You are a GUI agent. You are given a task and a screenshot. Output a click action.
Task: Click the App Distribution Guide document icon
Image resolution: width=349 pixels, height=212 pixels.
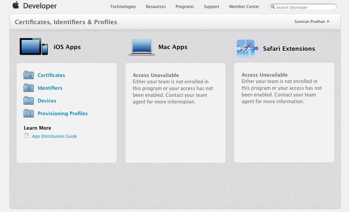tap(27, 136)
